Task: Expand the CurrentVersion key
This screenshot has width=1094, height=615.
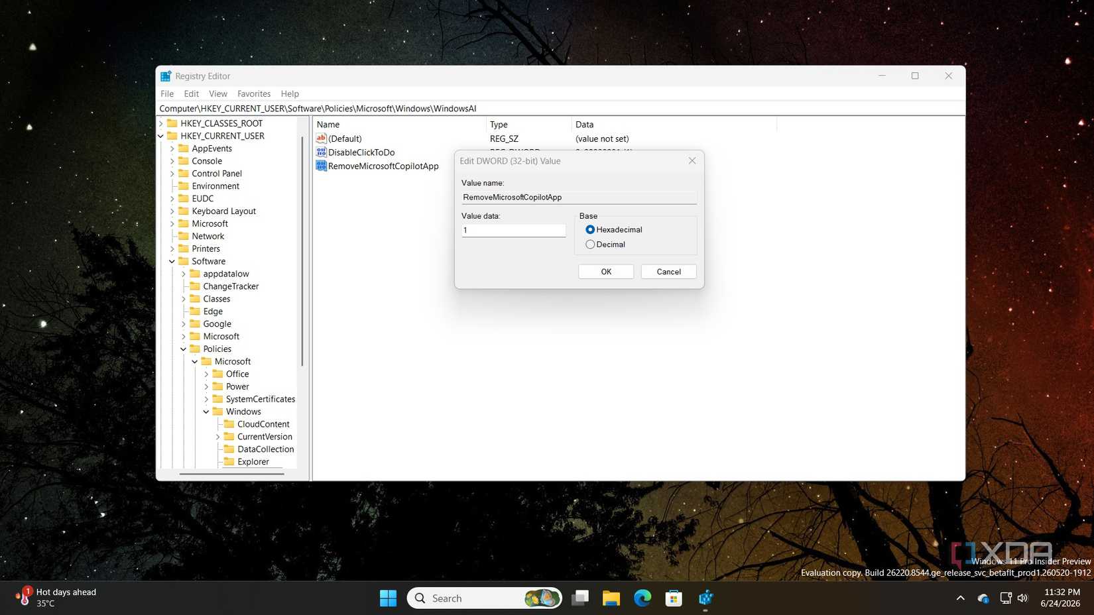Action: pyautogui.click(x=217, y=437)
